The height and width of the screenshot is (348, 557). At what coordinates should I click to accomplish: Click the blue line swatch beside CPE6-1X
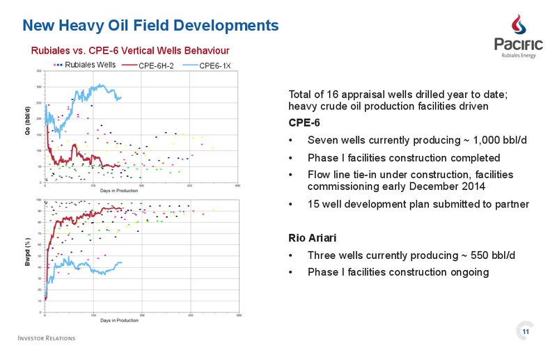click(x=190, y=65)
